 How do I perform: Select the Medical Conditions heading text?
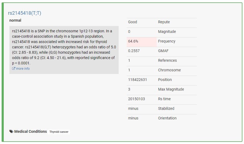tap(31, 131)
